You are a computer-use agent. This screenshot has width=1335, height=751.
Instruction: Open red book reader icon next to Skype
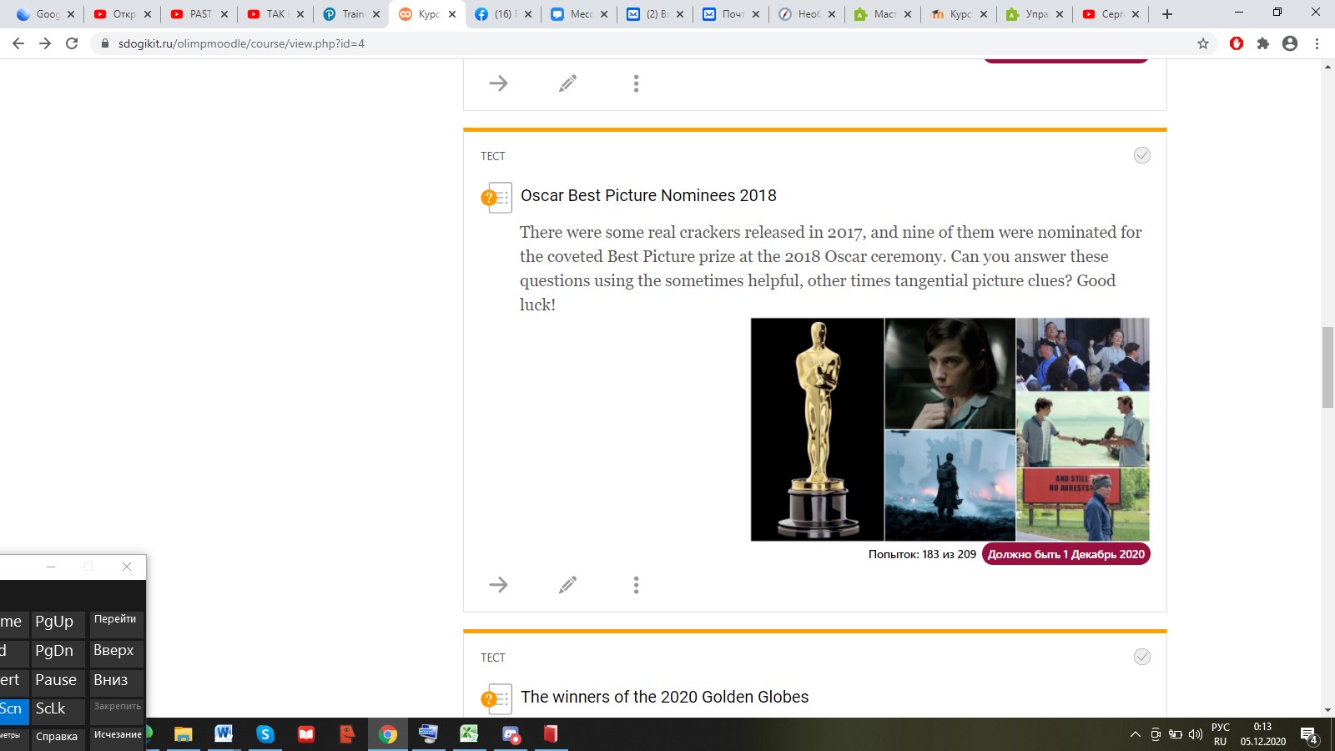(x=306, y=734)
